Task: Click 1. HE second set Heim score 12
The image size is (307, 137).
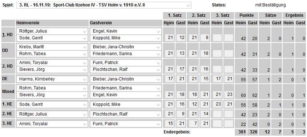Action: pos(193,104)
